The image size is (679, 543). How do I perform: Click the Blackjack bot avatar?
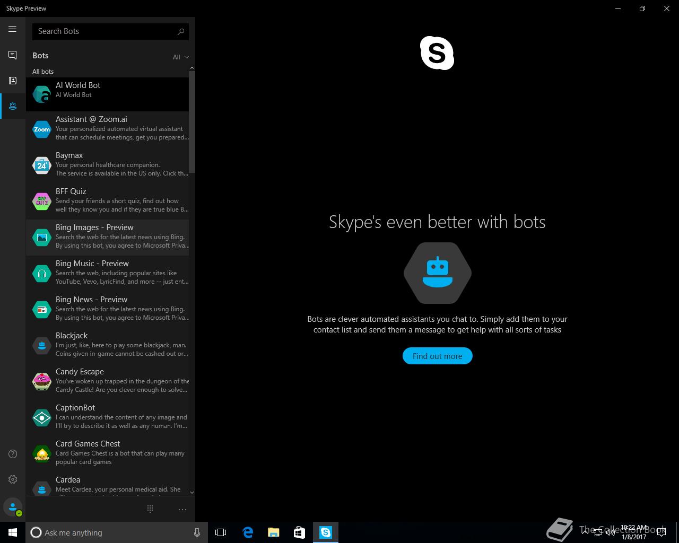(x=42, y=345)
